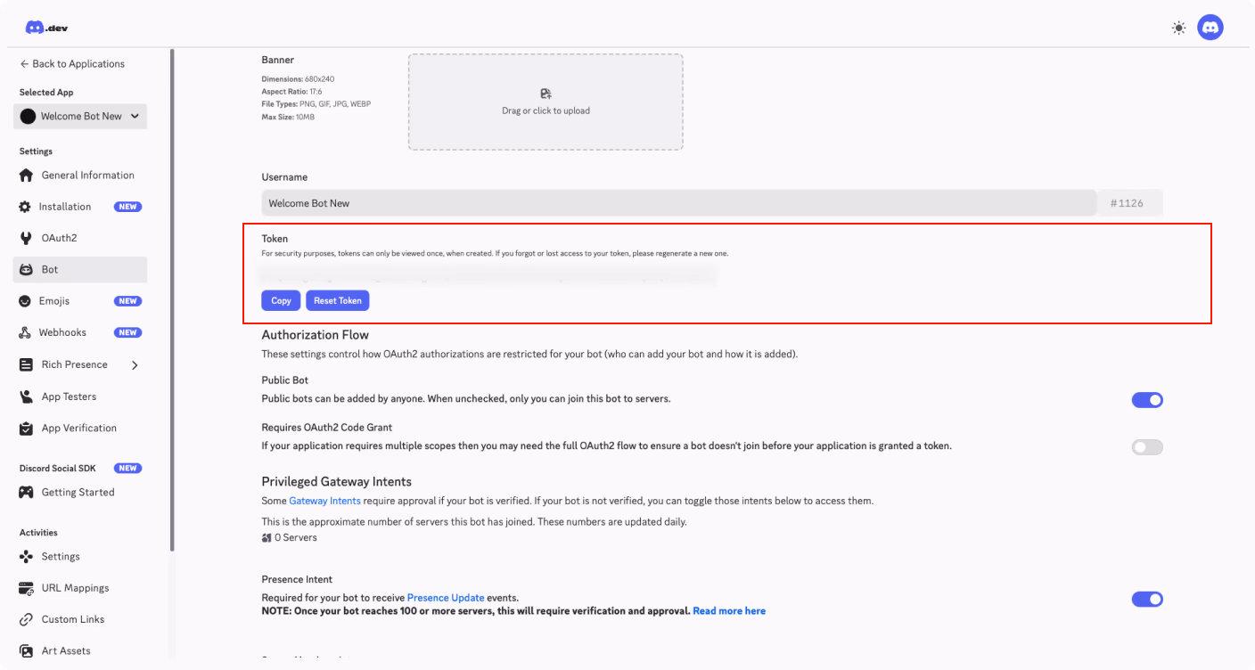Open the Selected App dropdown

pyautogui.click(x=80, y=117)
